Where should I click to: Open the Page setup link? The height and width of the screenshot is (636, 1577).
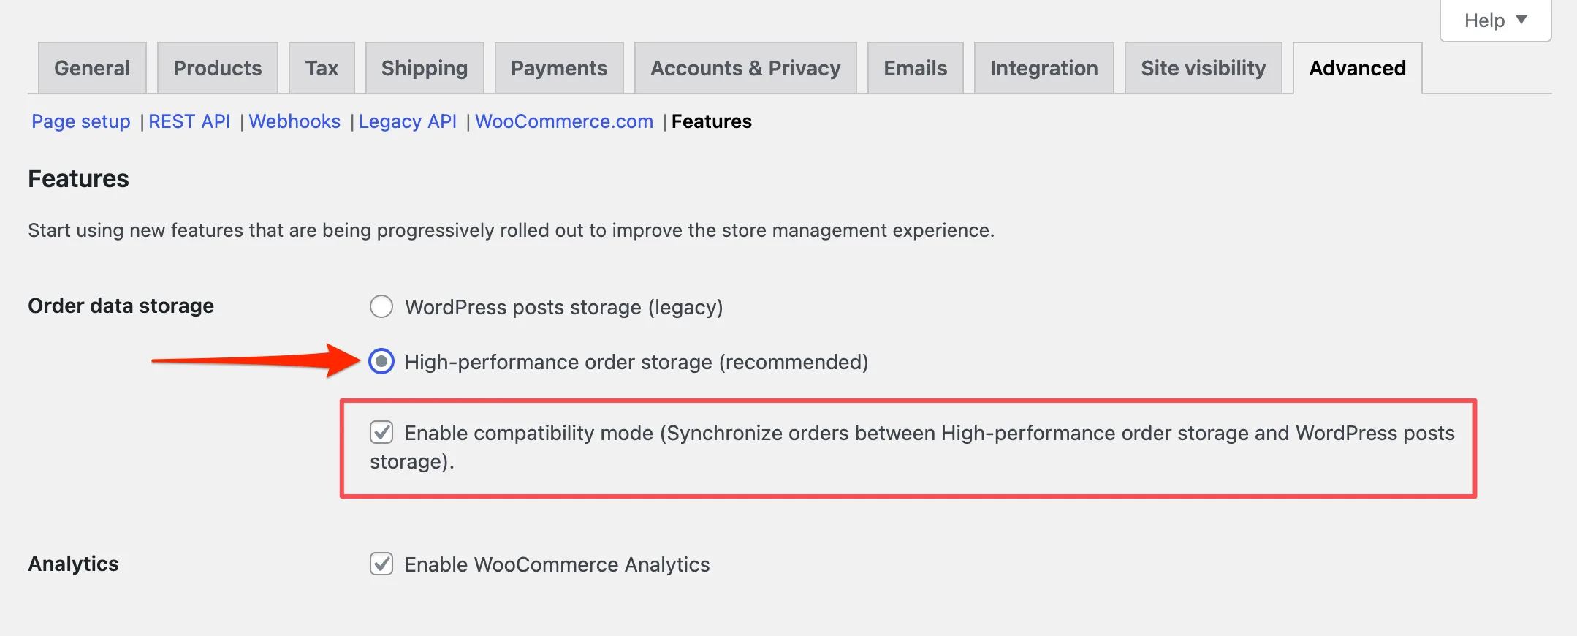coord(81,121)
